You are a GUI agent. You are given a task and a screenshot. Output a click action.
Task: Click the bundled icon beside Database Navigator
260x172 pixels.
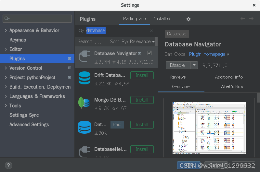pos(140,54)
